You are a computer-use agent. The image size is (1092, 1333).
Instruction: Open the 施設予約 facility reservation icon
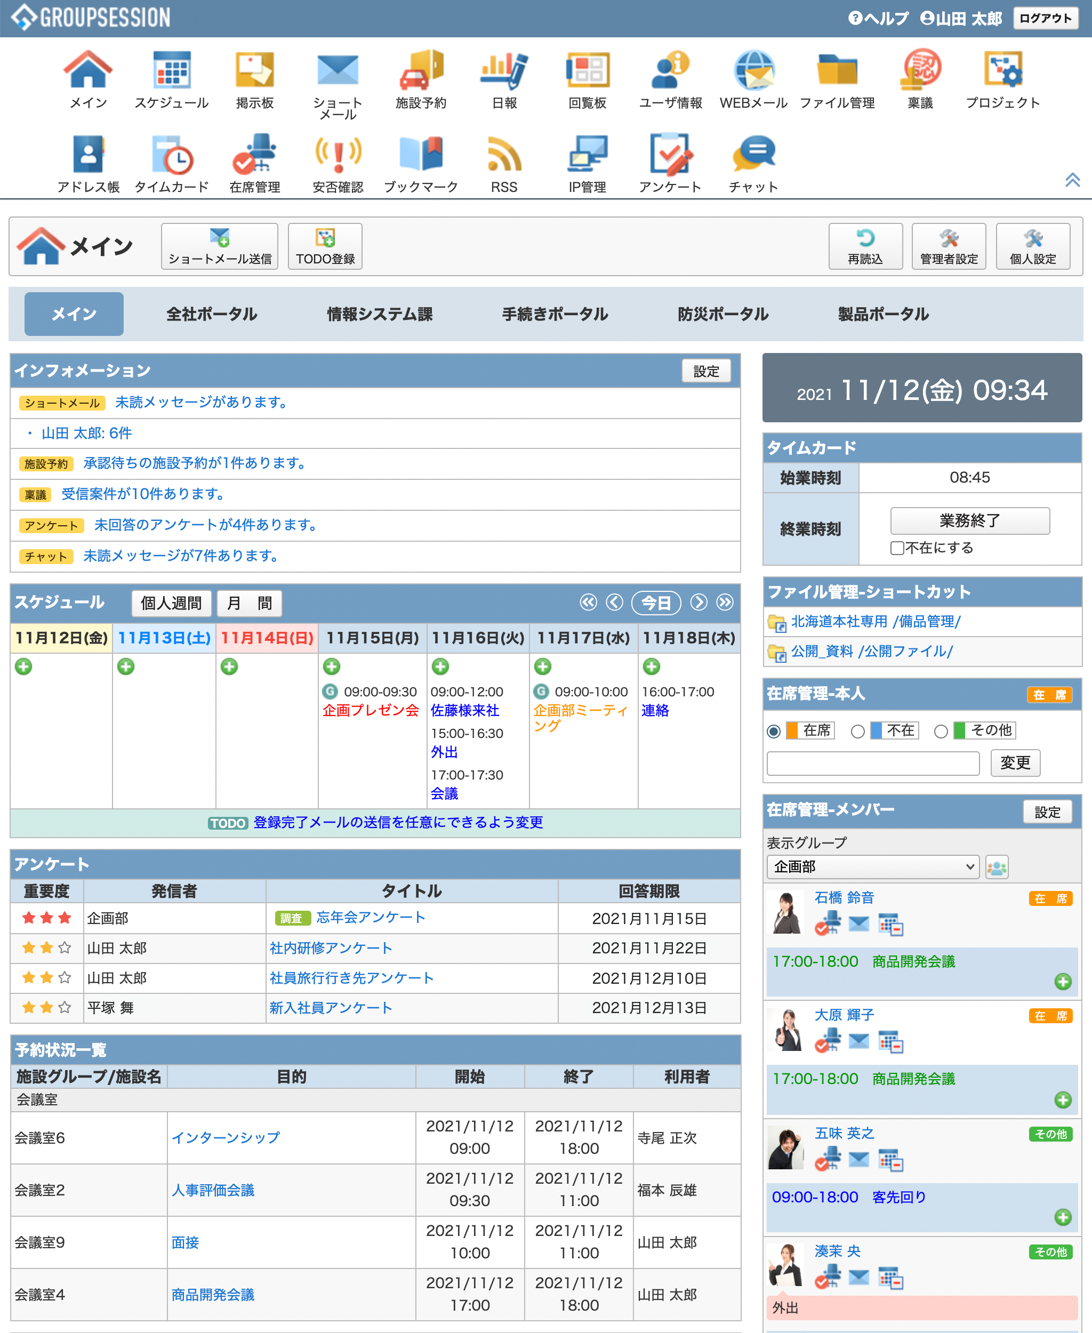pyautogui.click(x=421, y=70)
